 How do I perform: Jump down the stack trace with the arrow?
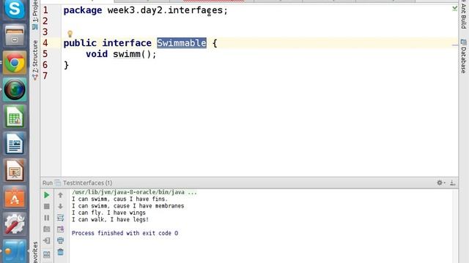[x=60, y=206]
